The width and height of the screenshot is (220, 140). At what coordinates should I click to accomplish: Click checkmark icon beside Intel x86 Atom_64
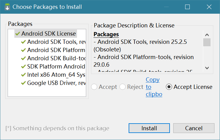(x=23, y=75)
